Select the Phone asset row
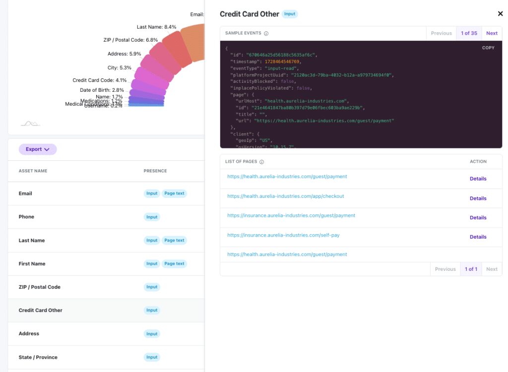The width and height of the screenshot is (508, 372). (x=106, y=217)
